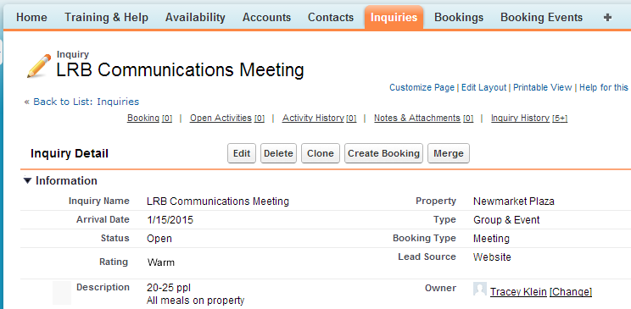Open the Tracey Klein owner link
Image resolution: width=631 pixels, height=309 pixels.
[x=518, y=292]
